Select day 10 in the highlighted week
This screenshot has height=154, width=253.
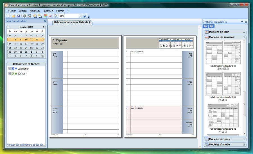pos(26,39)
